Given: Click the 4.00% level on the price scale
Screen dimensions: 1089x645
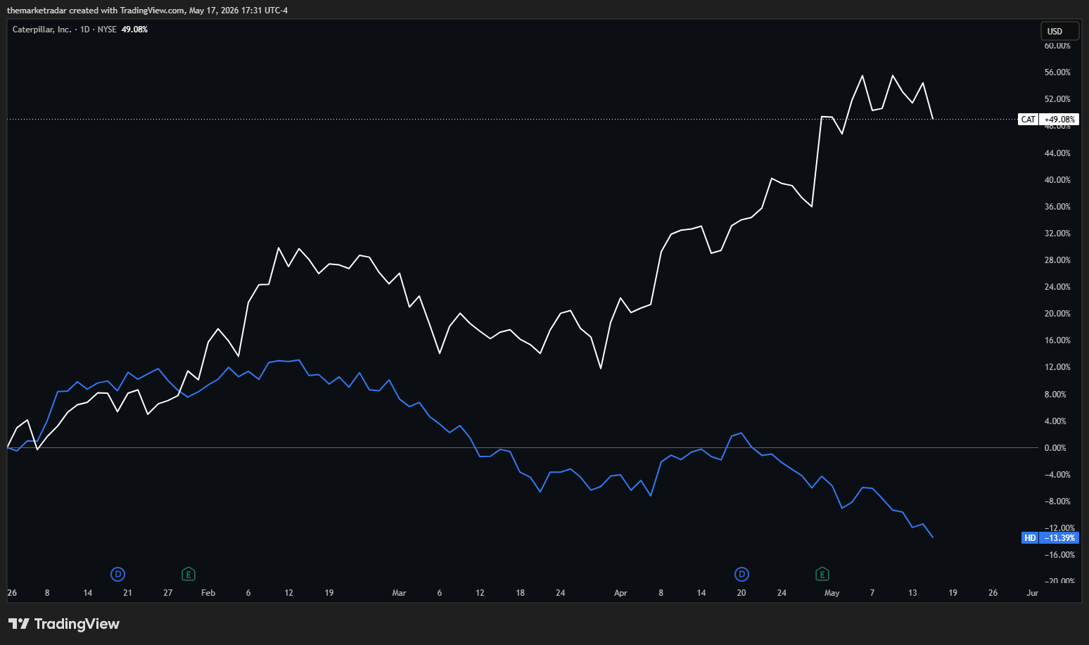Looking at the screenshot, I should (1055, 421).
